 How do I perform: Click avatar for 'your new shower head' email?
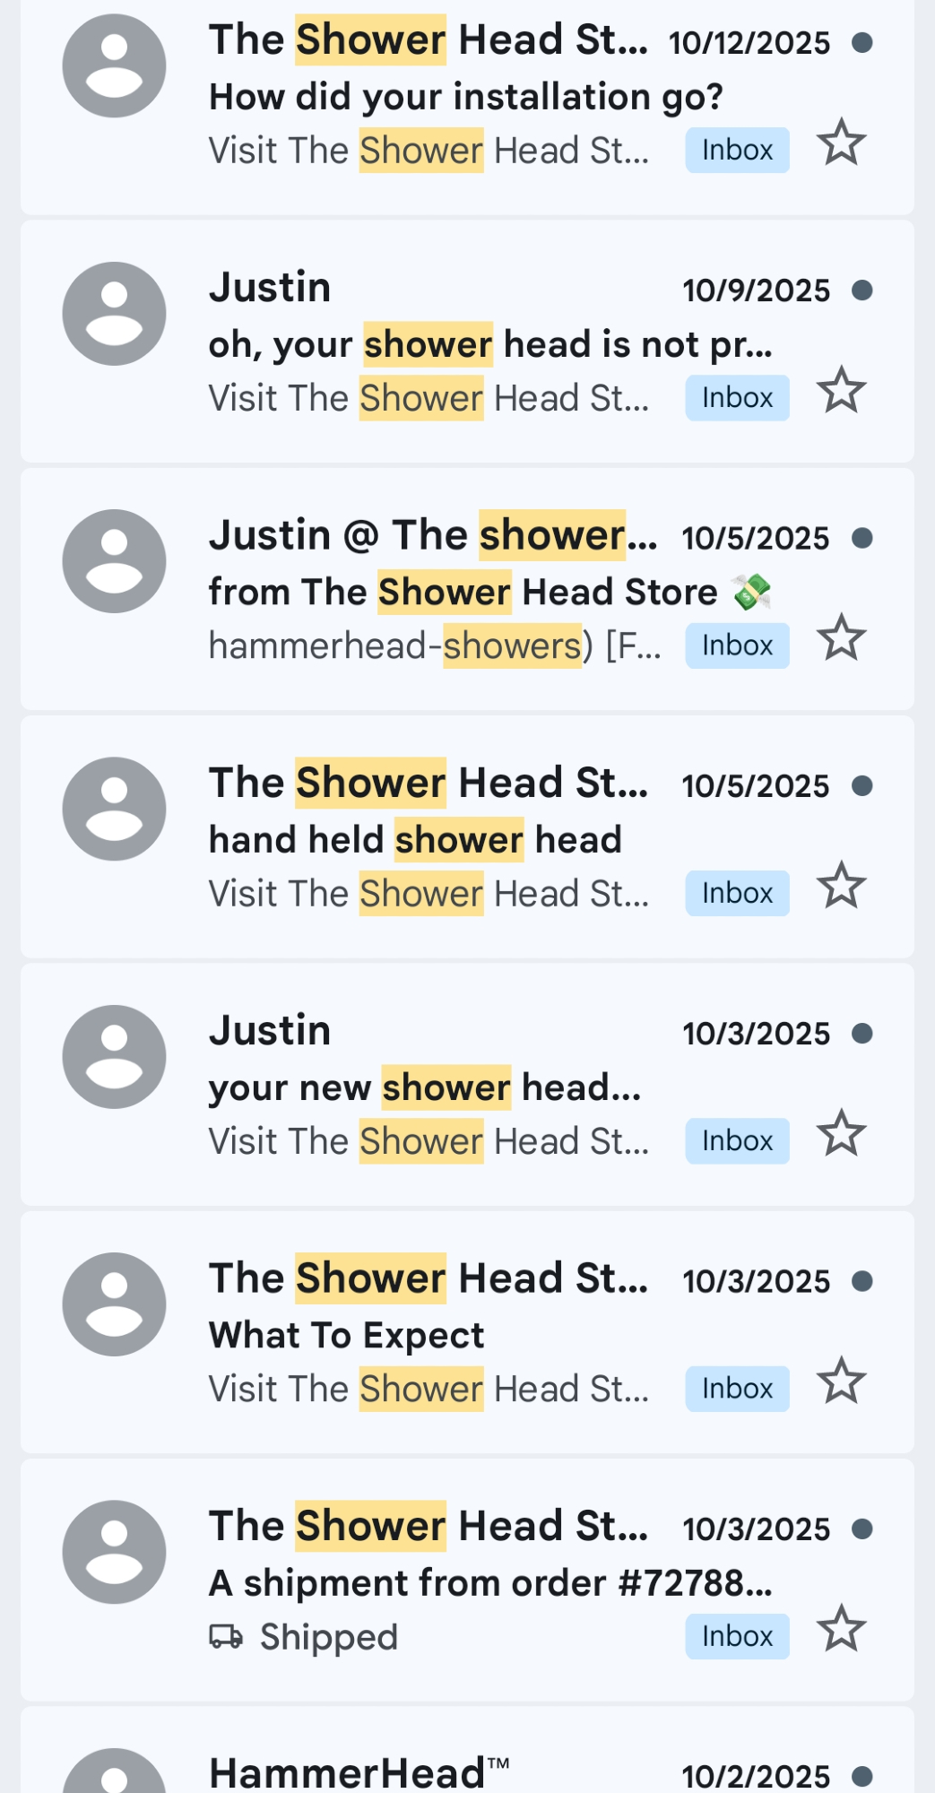[x=114, y=1057]
